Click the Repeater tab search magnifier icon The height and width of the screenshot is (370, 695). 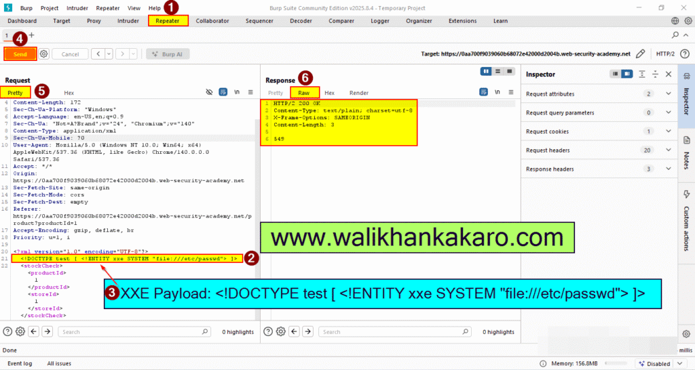[x=675, y=35]
